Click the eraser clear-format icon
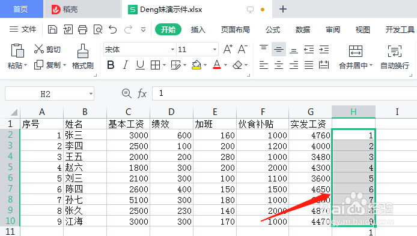417x236 pixels. tap(237, 65)
